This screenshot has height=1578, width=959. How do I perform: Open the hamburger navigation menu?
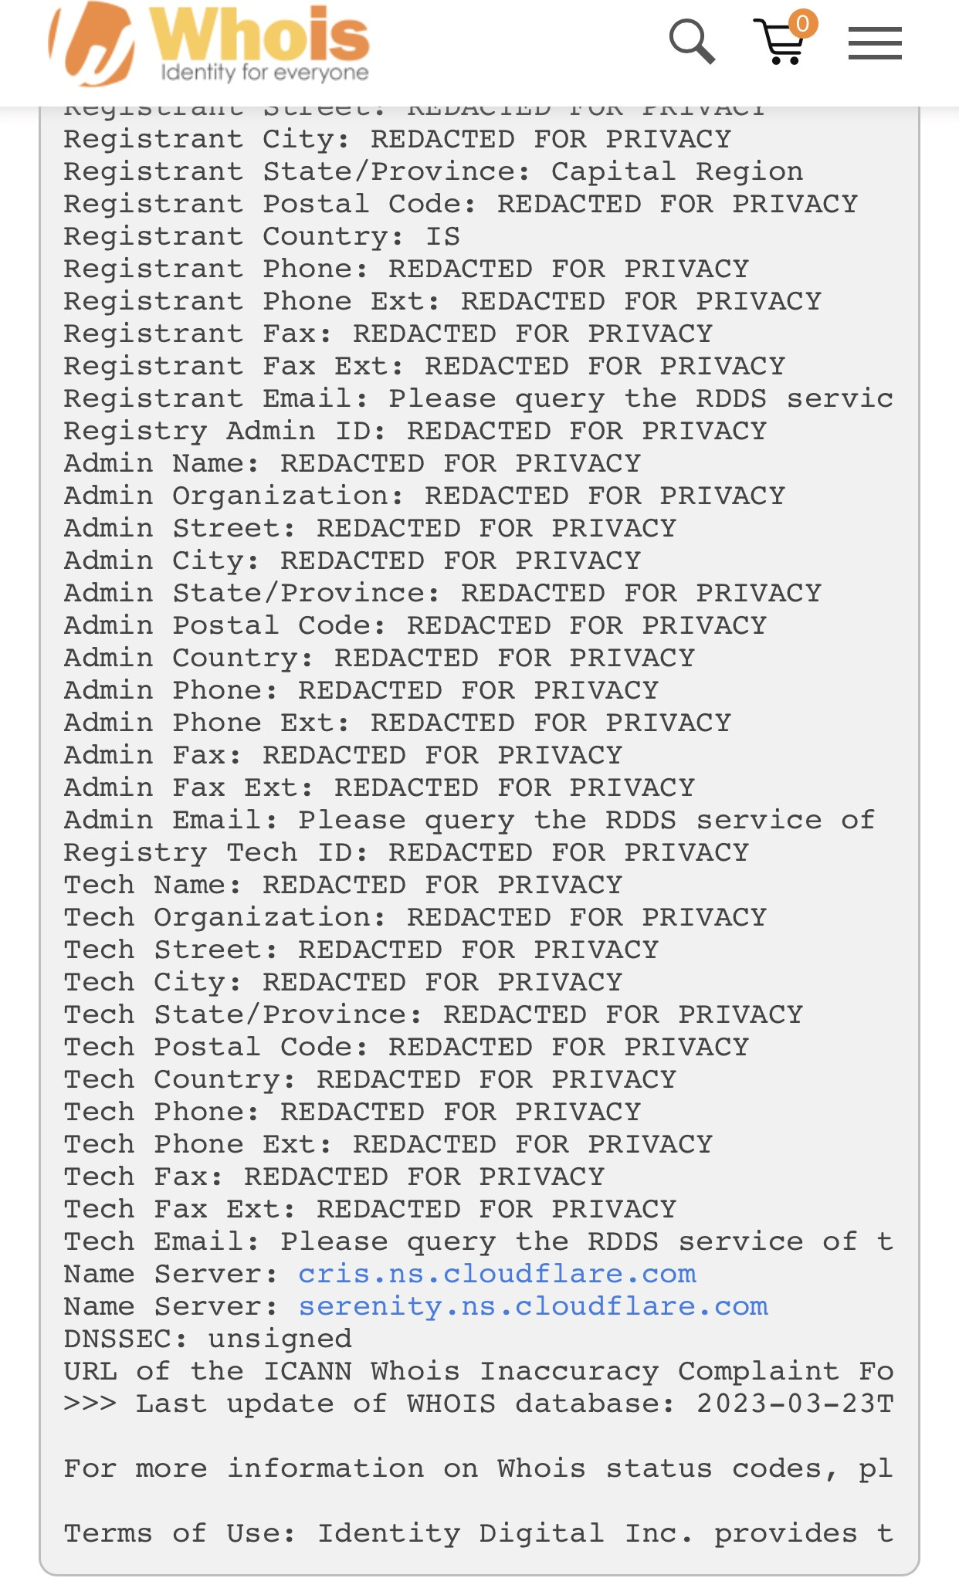pyautogui.click(x=875, y=43)
